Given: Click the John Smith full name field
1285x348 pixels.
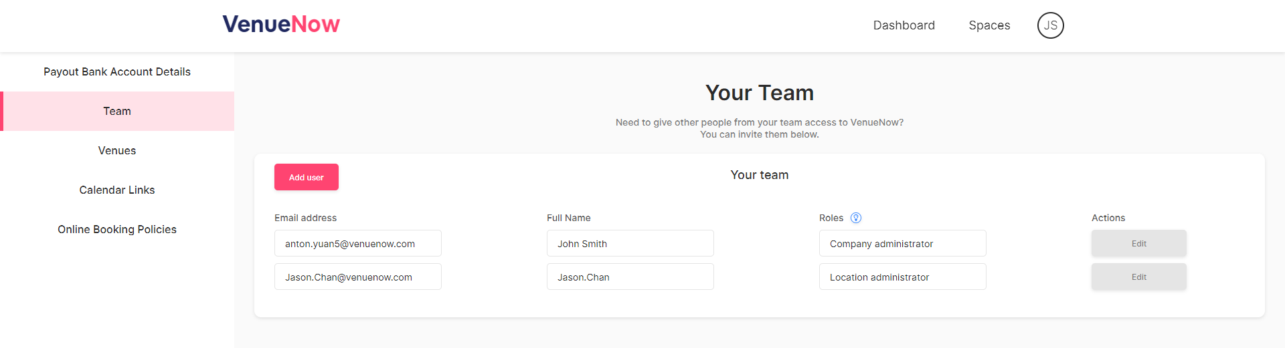Looking at the screenshot, I should coord(630,243).
